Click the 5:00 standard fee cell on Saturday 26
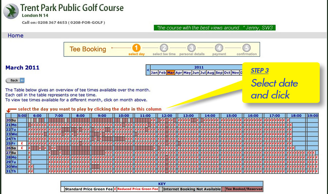Image resolution: width=328 pixels, height=194 pixels. click(22, 148)
